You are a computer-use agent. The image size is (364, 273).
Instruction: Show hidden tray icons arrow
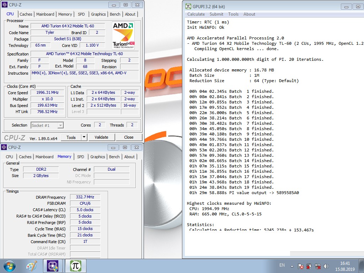point(292,266)
